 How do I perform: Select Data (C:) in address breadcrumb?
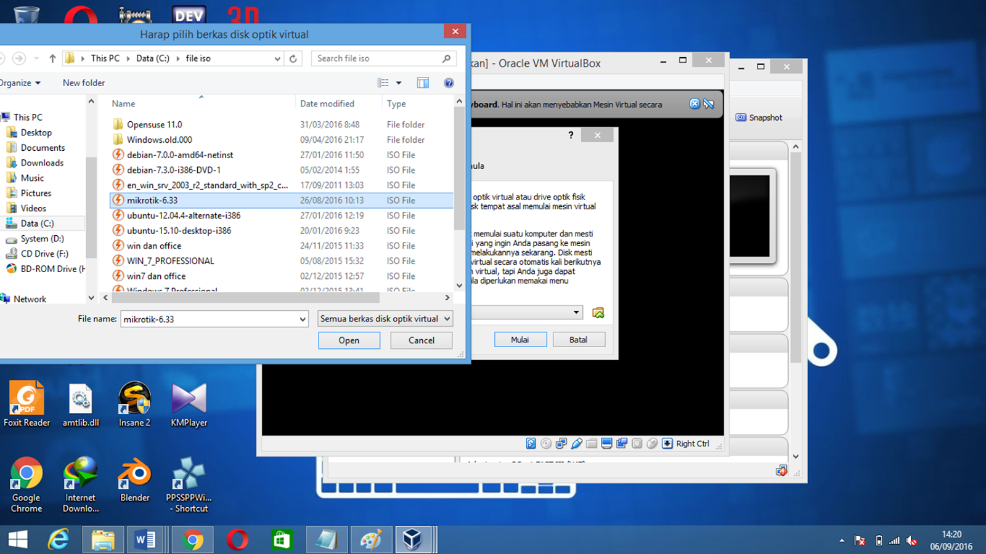coord(153,58)
